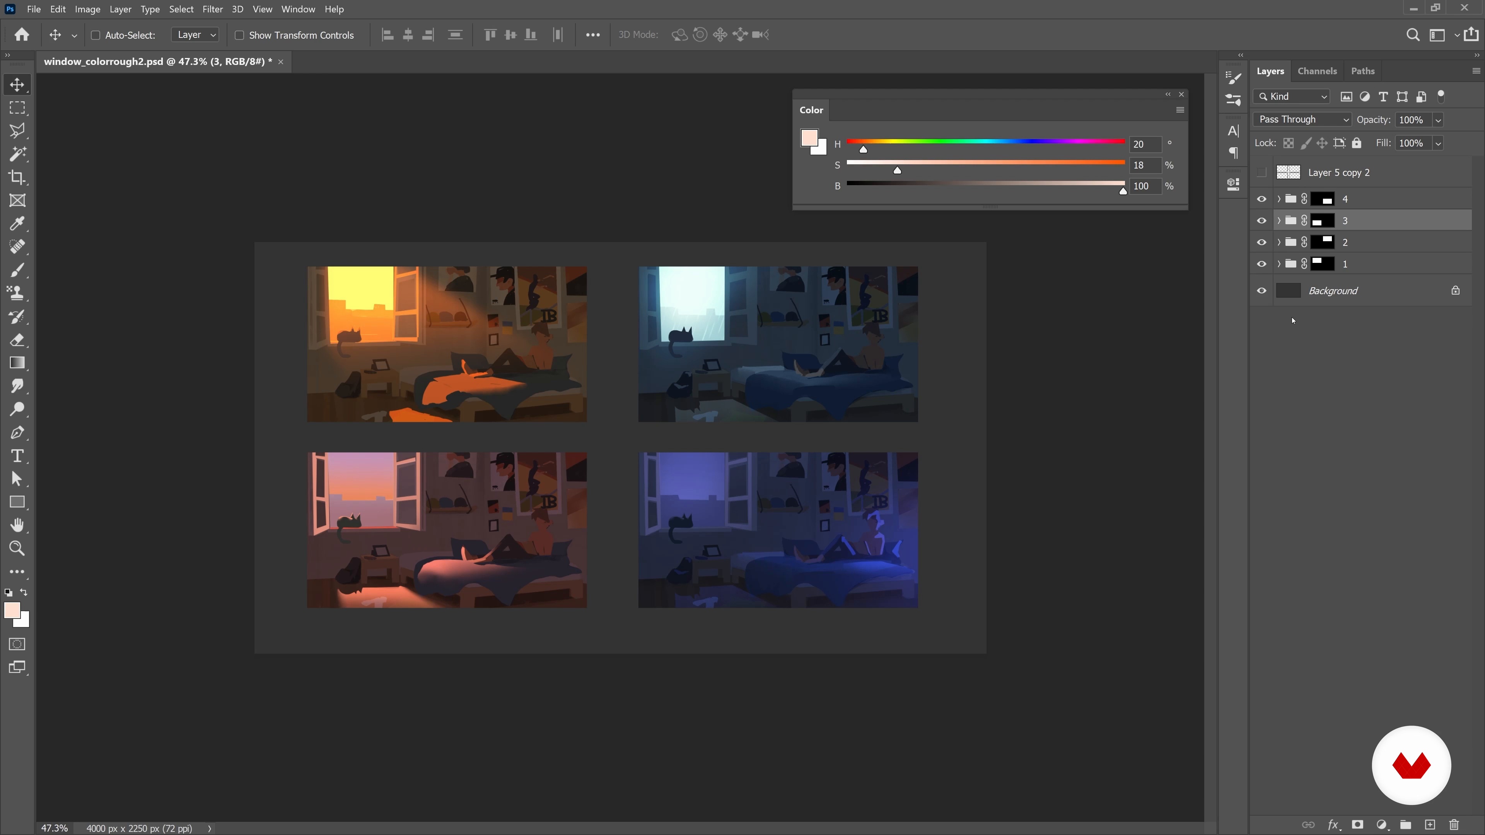Click the Delete layer trash icon
The width and height of the screenshot is (1485, 835).
pos(1454,825)
